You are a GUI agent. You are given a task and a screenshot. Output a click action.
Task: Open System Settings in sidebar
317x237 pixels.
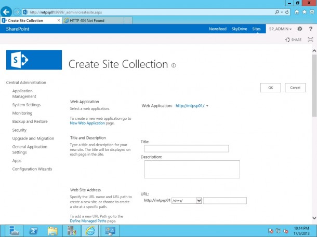(27, 105)
